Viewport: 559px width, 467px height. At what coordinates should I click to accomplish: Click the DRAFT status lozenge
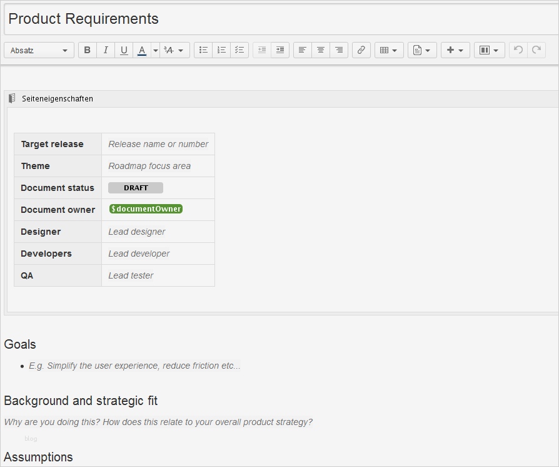click(136, 188)
